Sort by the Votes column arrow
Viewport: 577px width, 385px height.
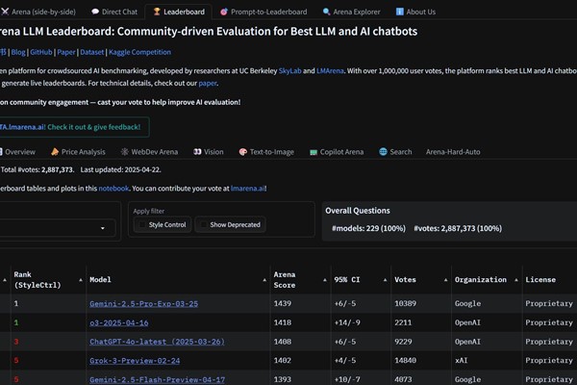pos(445,280)
